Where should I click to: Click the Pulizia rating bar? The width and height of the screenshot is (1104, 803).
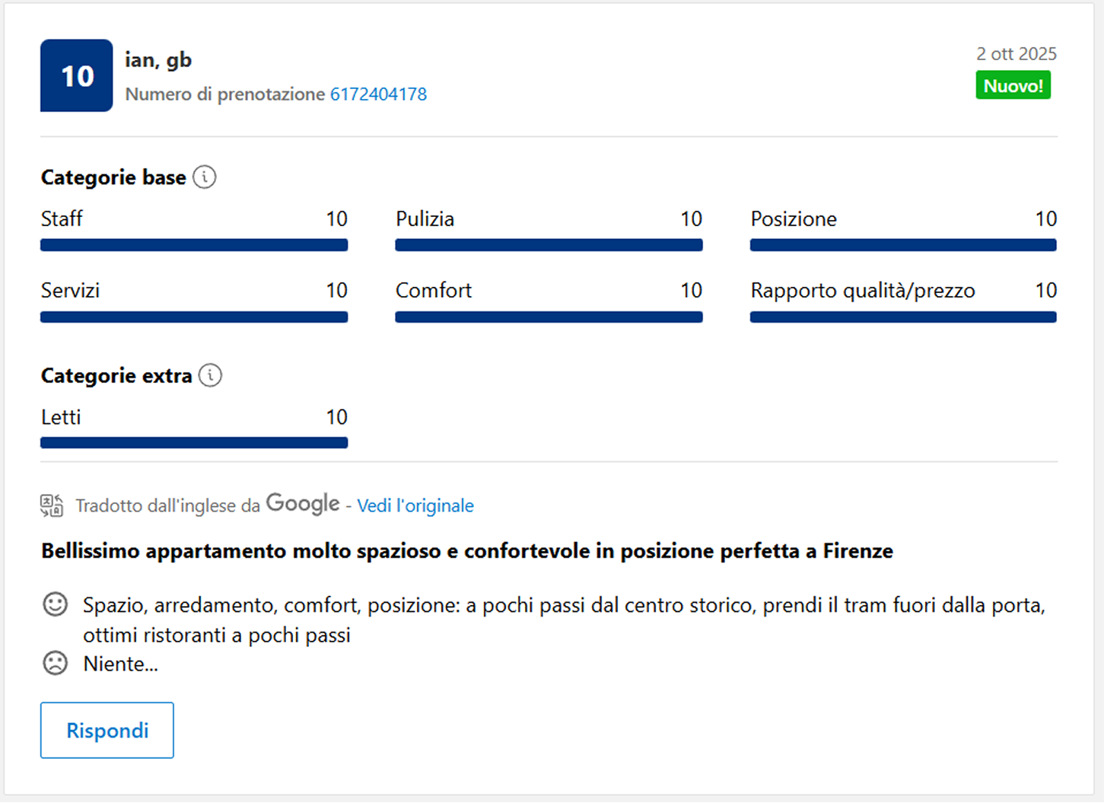[x=549, y=245]
